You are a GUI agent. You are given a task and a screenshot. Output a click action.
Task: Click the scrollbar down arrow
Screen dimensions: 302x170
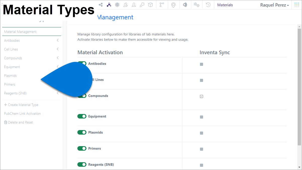pyautogui.click(x=299, y=167)
